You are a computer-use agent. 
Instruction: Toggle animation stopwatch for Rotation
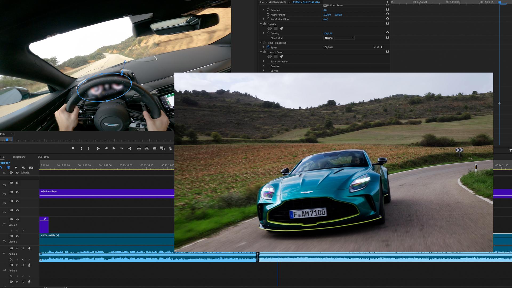268,10
